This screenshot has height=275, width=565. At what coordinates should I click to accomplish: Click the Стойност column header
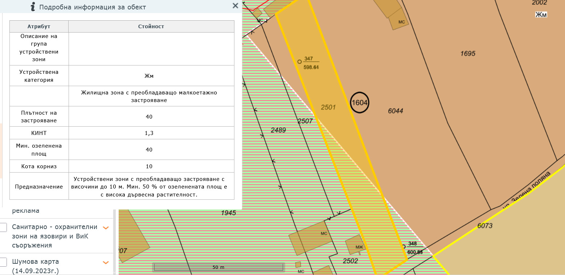(151, 26)
